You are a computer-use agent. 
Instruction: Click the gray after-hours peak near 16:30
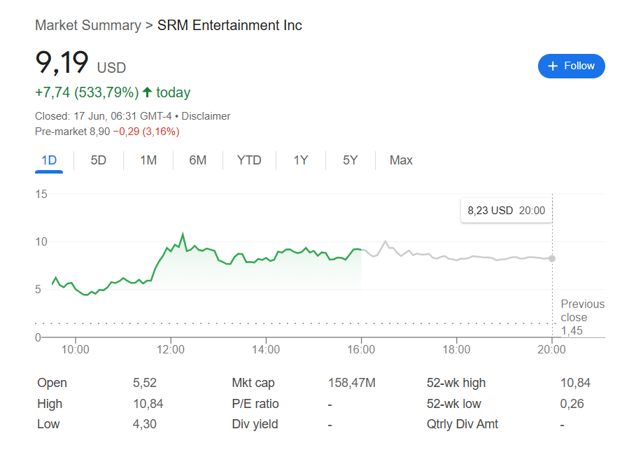coord(386,242)
